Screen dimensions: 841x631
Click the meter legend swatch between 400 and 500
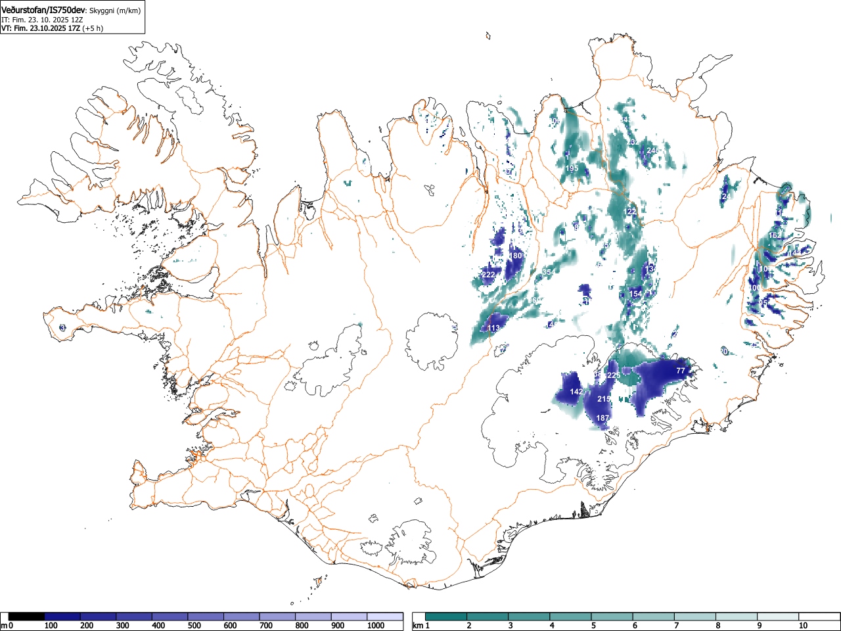170,617
